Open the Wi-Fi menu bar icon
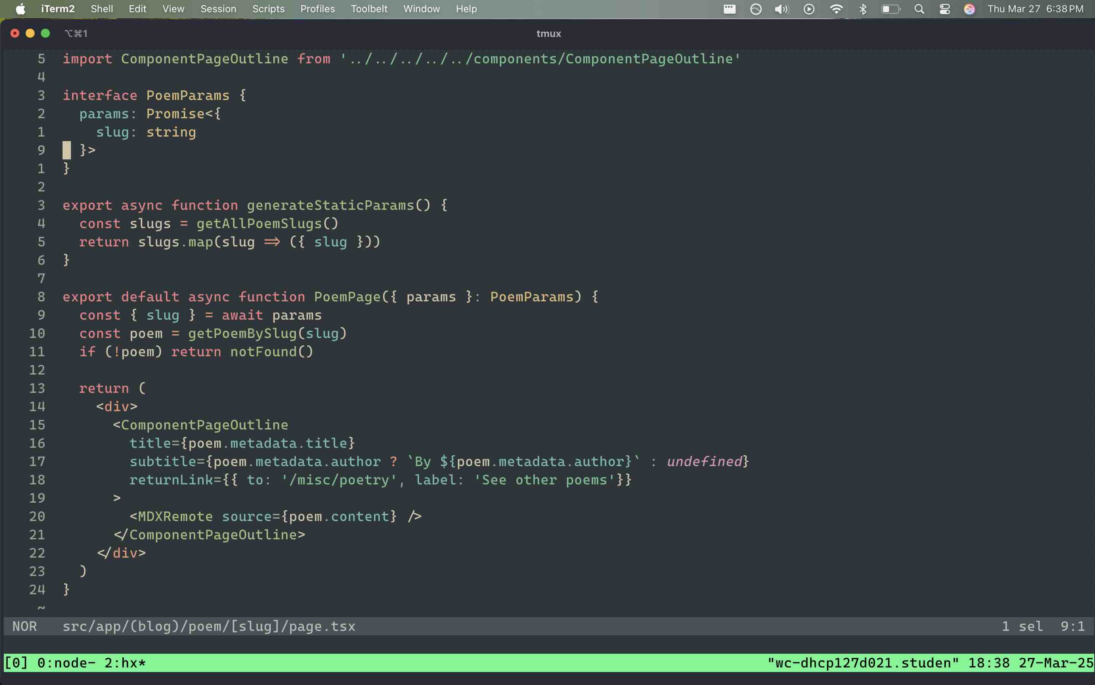This screenshot has height=685, width=1095. click(x=836, y=9)
